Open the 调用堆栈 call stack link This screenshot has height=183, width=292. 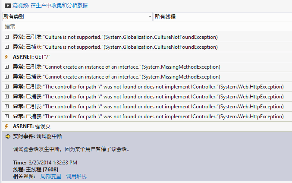(x=76, y=176)
